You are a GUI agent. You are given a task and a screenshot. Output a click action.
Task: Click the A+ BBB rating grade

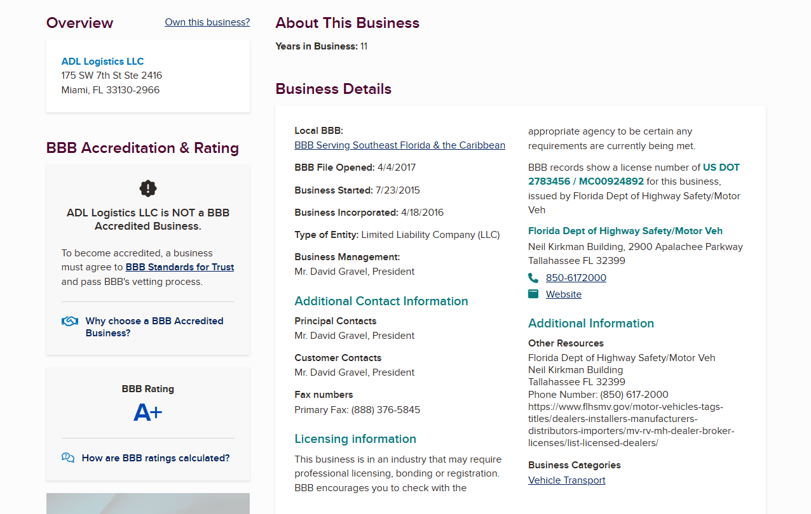[x=147, y=413]
